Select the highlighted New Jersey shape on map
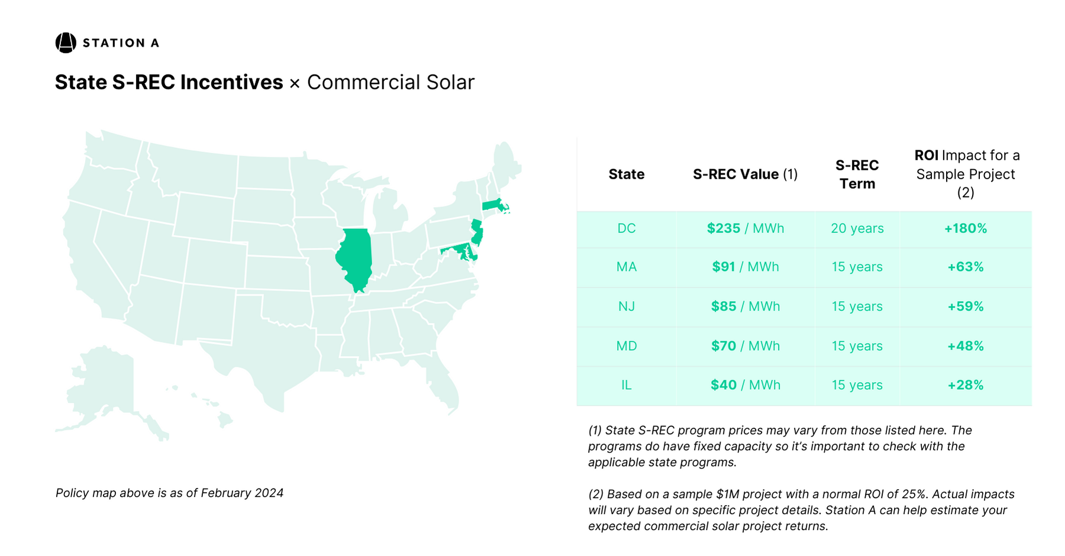Image resolution: width=1065 pixels, height=556 pixels. click(477, 232)
